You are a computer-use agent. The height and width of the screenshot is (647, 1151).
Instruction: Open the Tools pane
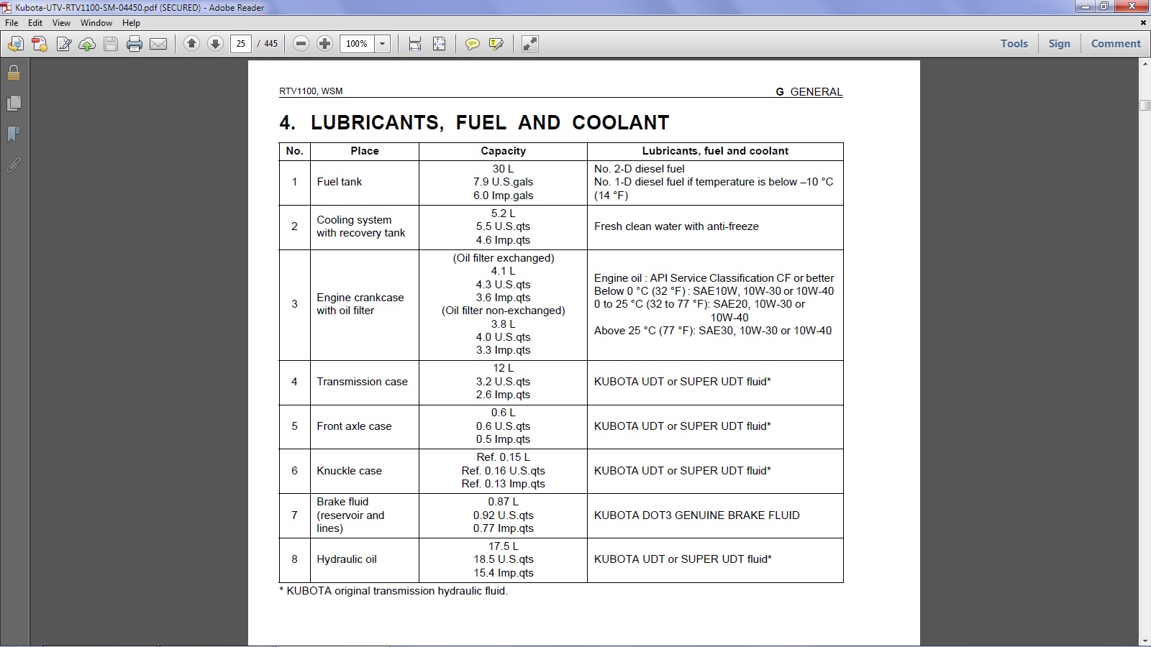coord(1014,43)
